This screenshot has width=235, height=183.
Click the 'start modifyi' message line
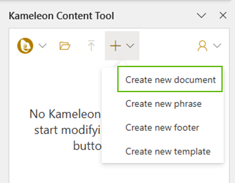point(67,130)
